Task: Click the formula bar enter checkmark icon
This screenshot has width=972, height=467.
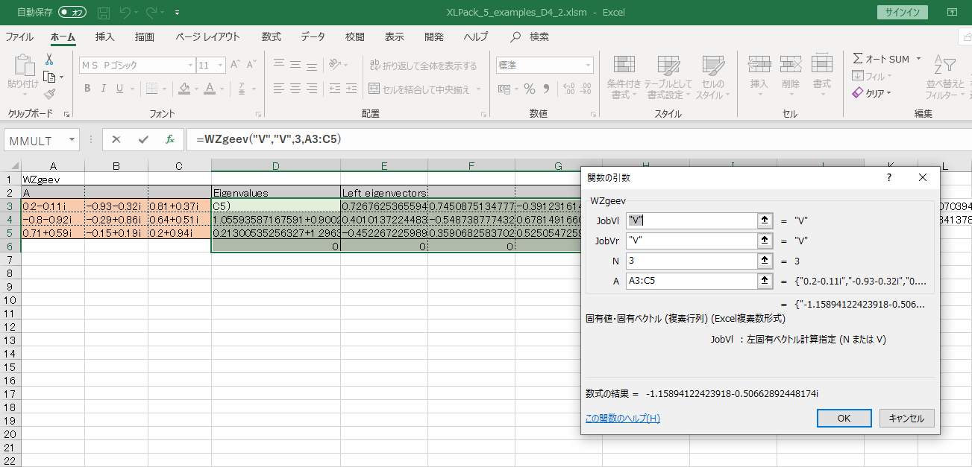Action: coord(143,139)
